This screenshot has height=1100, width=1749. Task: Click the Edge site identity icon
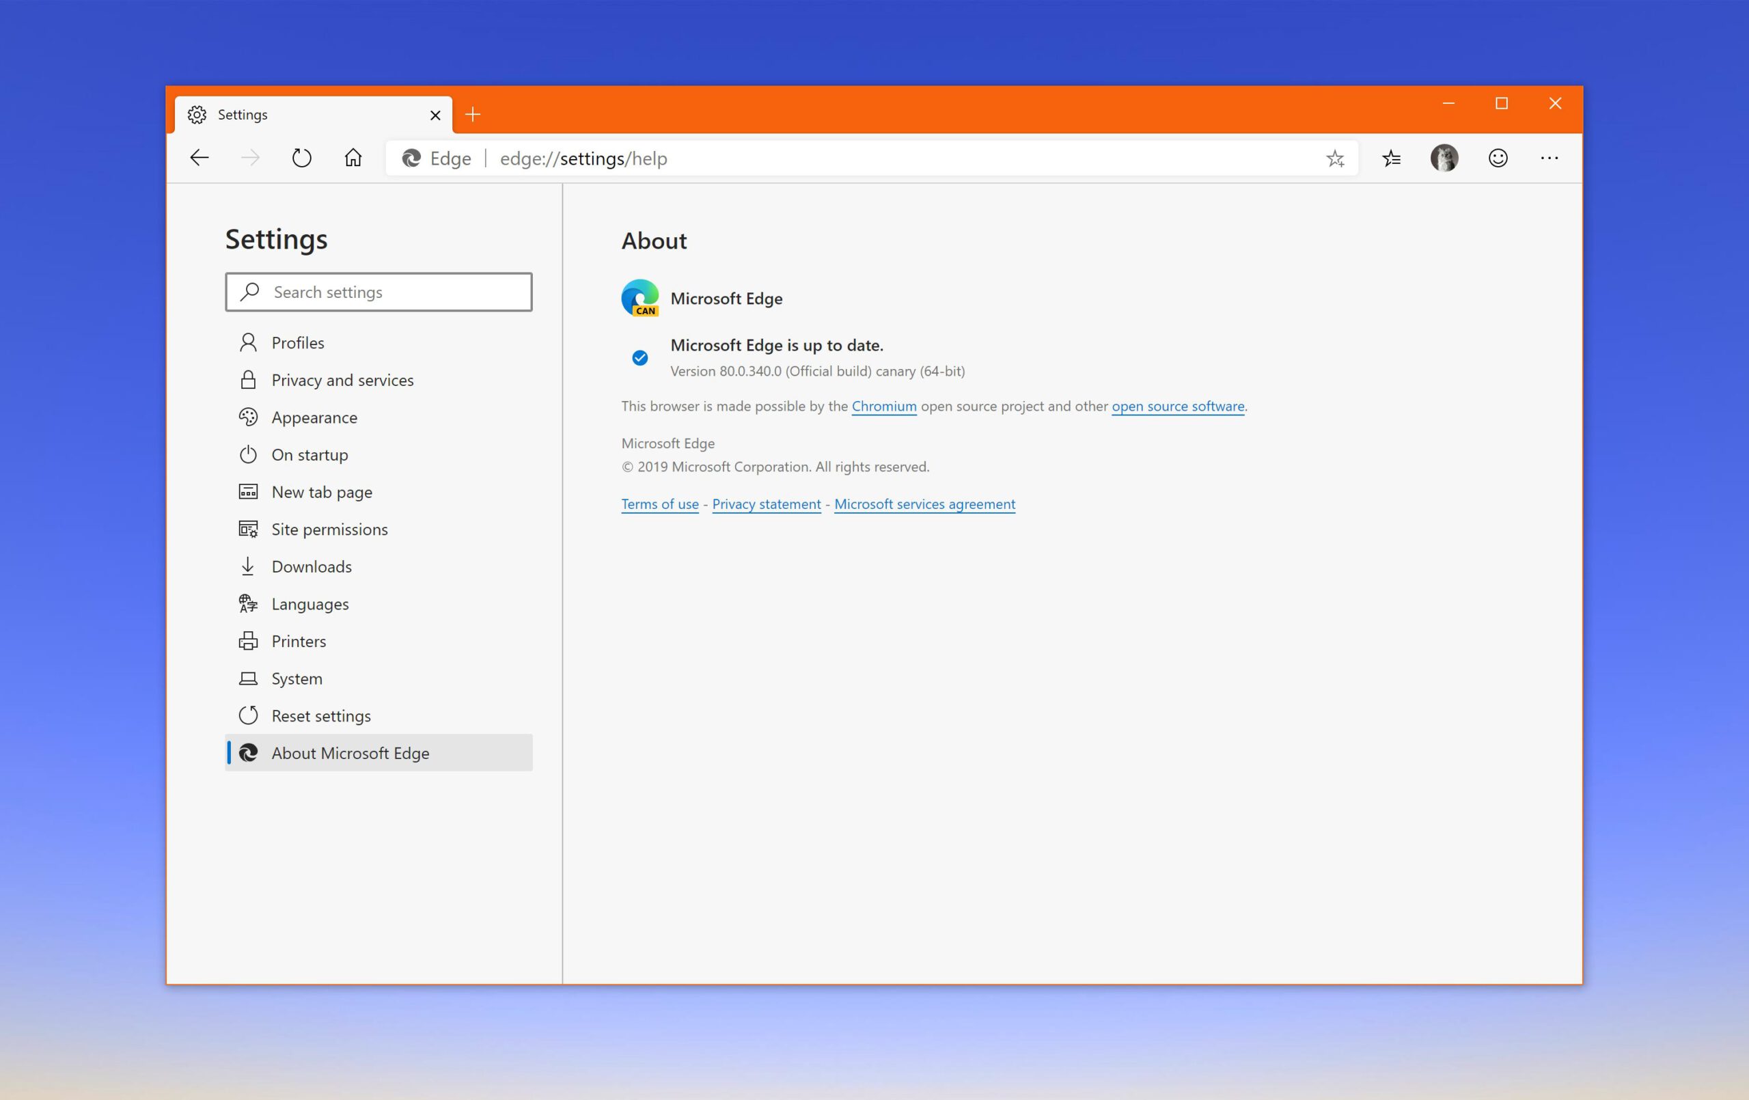411,159
